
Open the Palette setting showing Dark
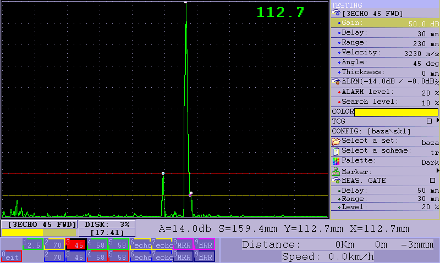click(385, 161)
